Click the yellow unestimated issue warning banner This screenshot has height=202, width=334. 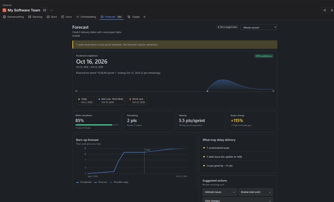175,45
